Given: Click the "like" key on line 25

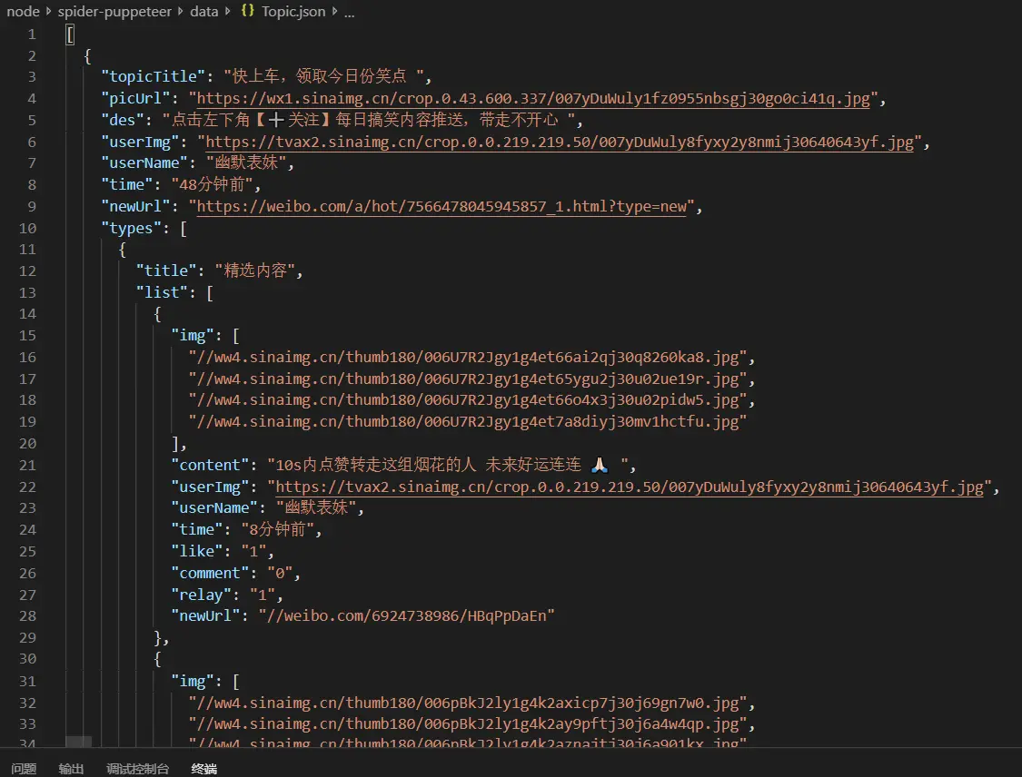Looking at the screenshot, I should (x=197, y=551).
